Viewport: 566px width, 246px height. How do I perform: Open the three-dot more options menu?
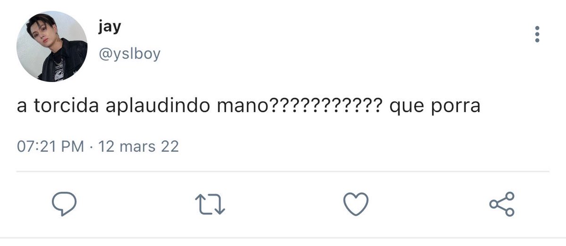[x=537, y=34]
